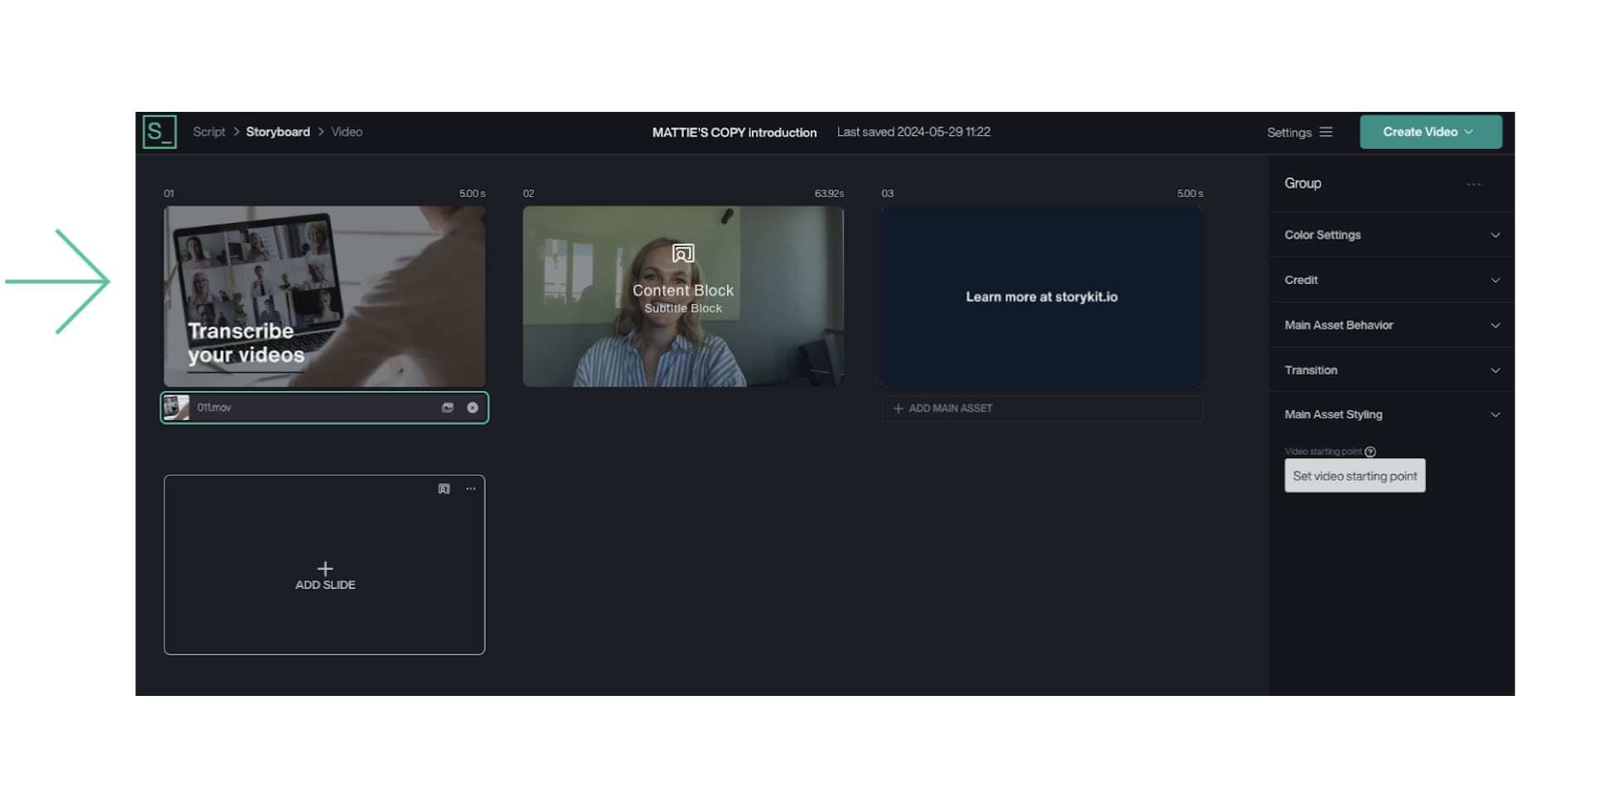The height and width of the screenshot is (797, 1623).
Task: Go to the Script breadcrumb step
Action: tap(209, 132)
